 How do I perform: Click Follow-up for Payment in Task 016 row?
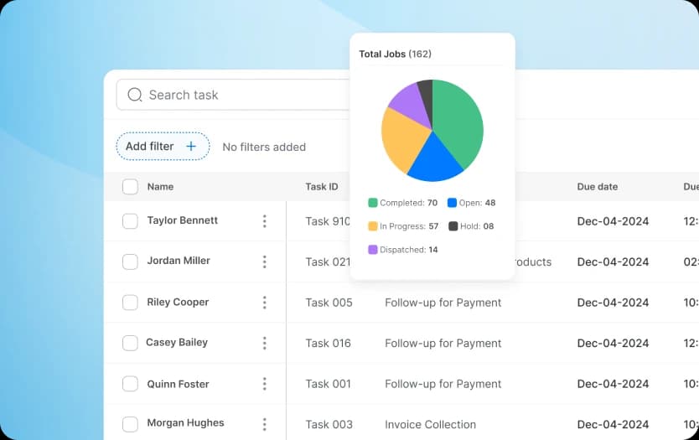[443, 344]
